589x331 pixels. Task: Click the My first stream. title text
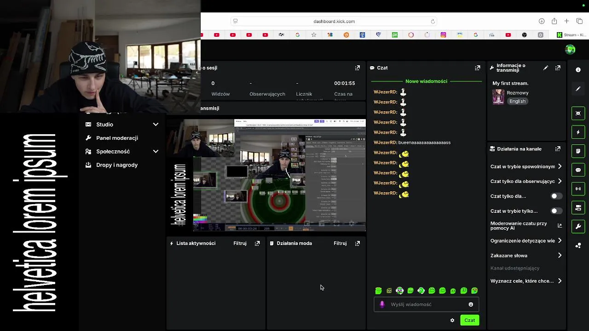[x=510, y=84]
